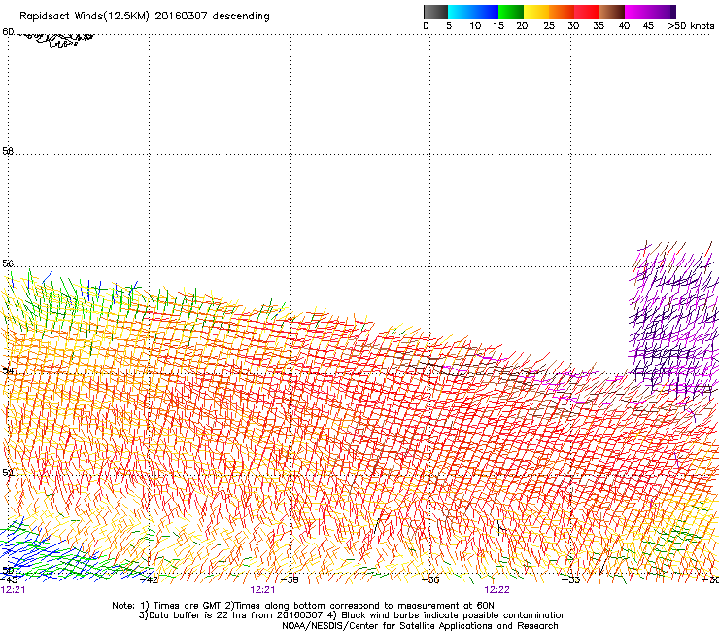The image size is (719, 632).
Task: Click the 12:21 time label beside -39 longitude
Action: point(262,590)
